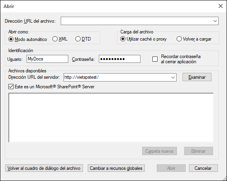Select the XML radio button

tap(55, 39)
